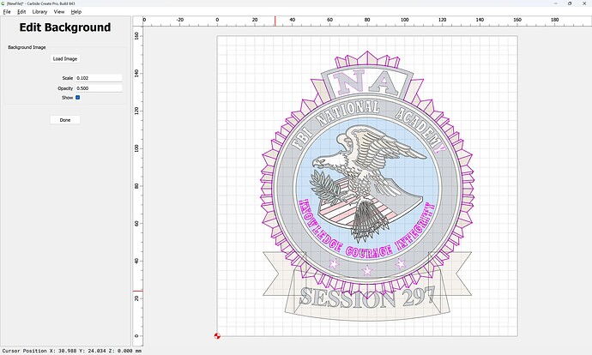Close the Carbide Create window
Screen dimensions: 592x355
pos(584,3)
